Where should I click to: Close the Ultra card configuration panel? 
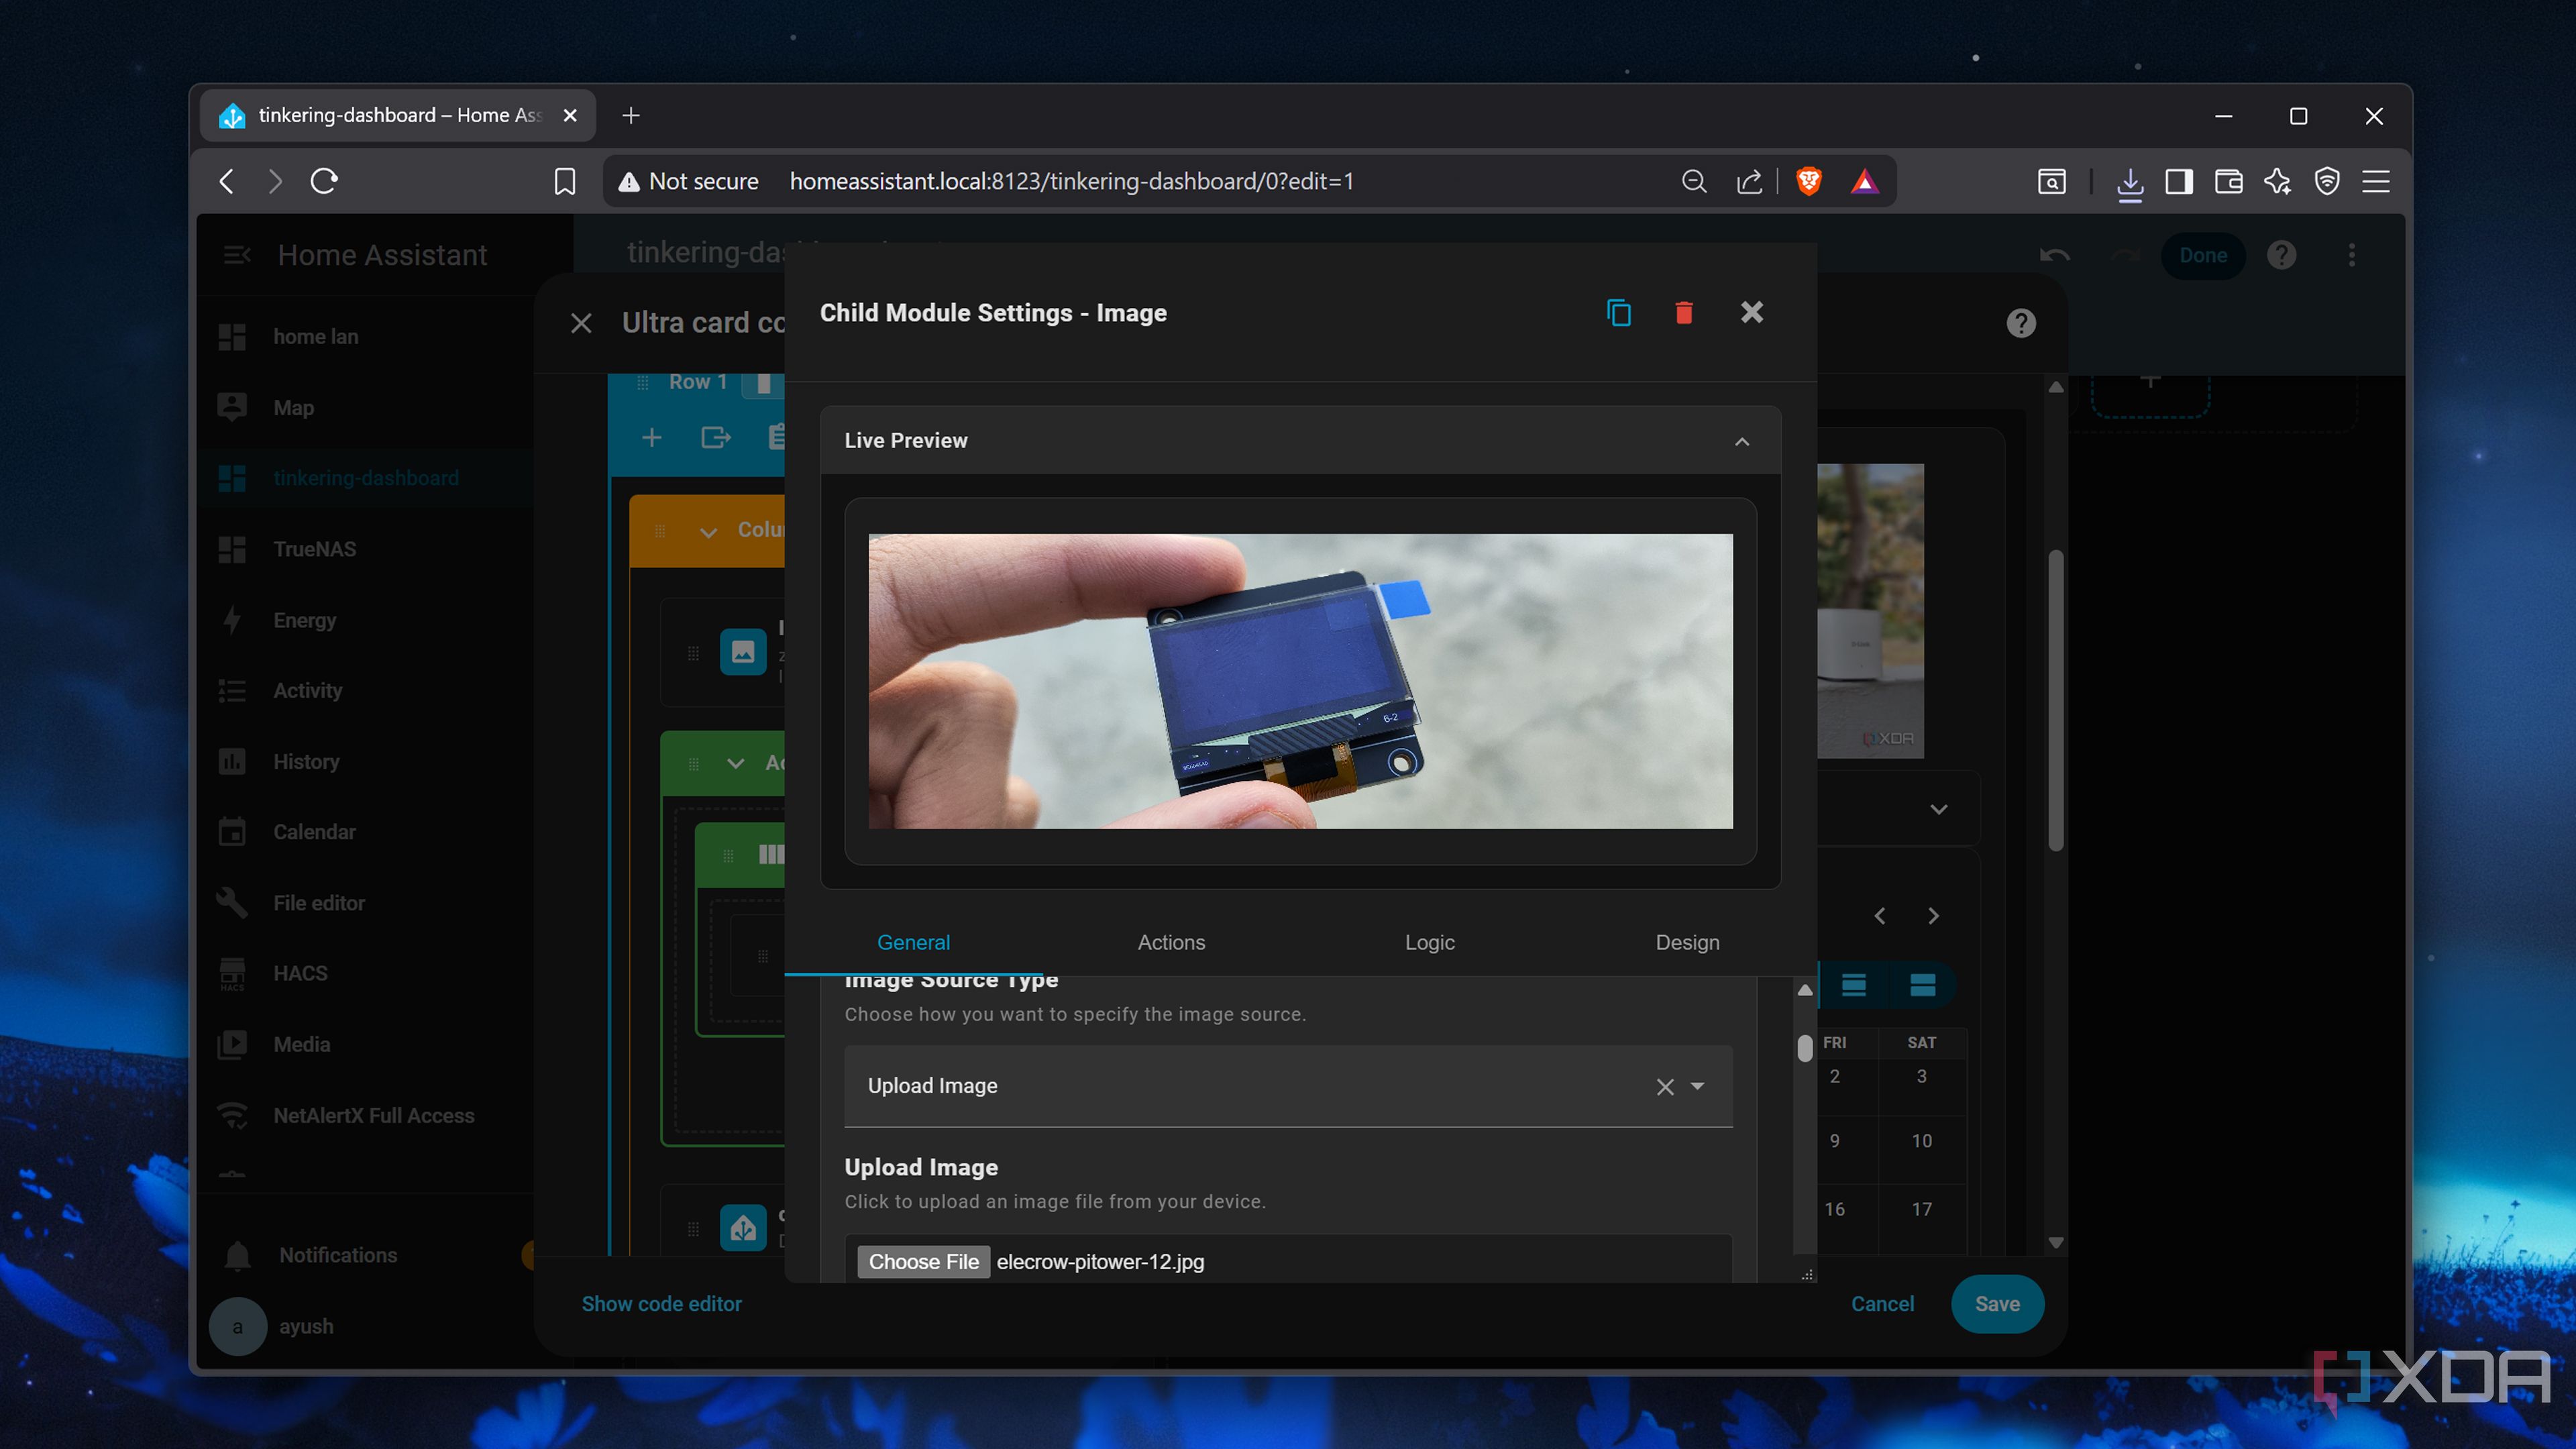tap(581, 323)
